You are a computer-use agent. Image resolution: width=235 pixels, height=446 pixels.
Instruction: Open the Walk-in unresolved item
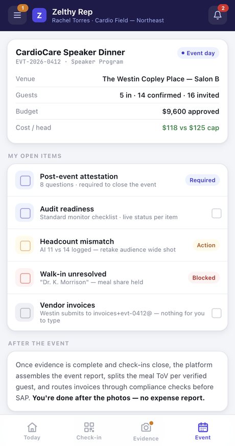[118, 278]
